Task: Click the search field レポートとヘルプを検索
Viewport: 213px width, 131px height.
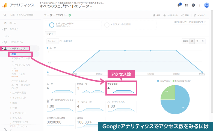Action: [x=22, y=15]
